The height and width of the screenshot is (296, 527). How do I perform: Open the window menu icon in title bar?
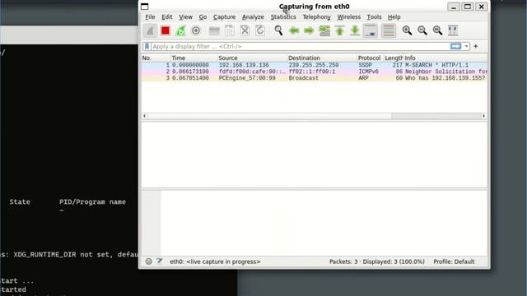click(x=145, y=7)
